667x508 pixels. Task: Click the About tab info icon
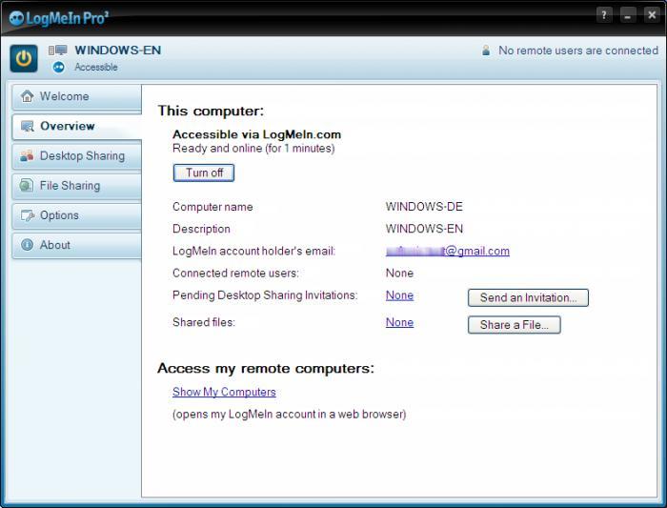[x=27, y=245]
